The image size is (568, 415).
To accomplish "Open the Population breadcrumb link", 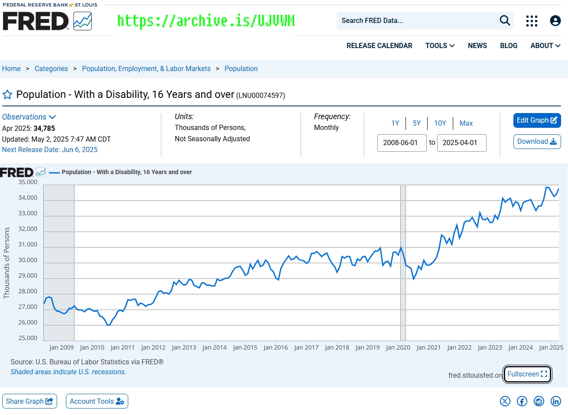I will click(x=241, y=68).
